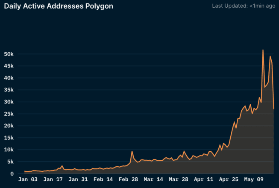Click the 'Feb 14' x-axis date

click(103, 179)
